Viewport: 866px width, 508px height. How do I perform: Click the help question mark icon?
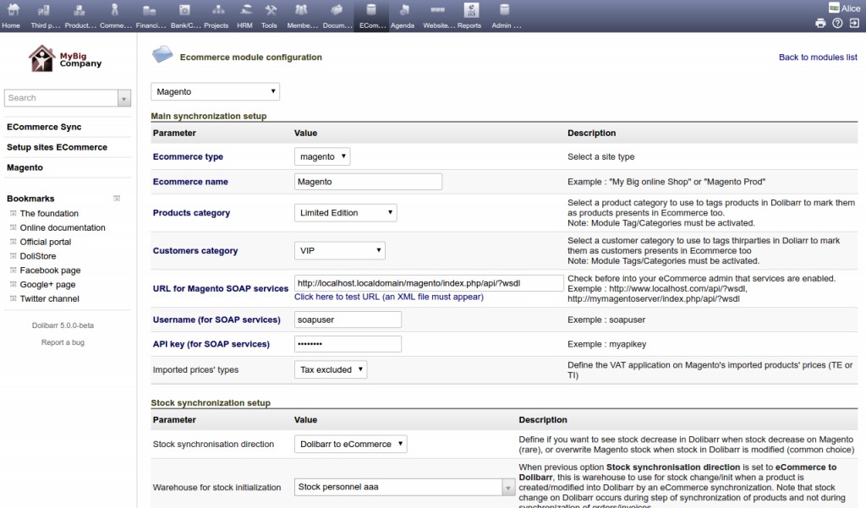837,23
